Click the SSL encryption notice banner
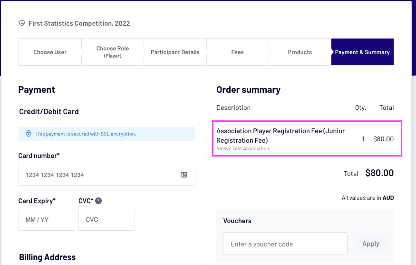Screen dimensions: 416x265 (x=106, y=134)
